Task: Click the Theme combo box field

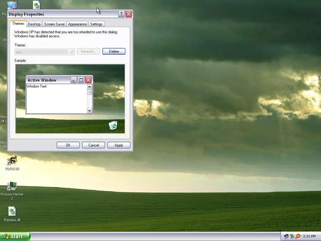Action: (x=45, y=52)
